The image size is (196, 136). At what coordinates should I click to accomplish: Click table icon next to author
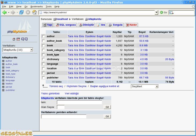pos(3,61)
